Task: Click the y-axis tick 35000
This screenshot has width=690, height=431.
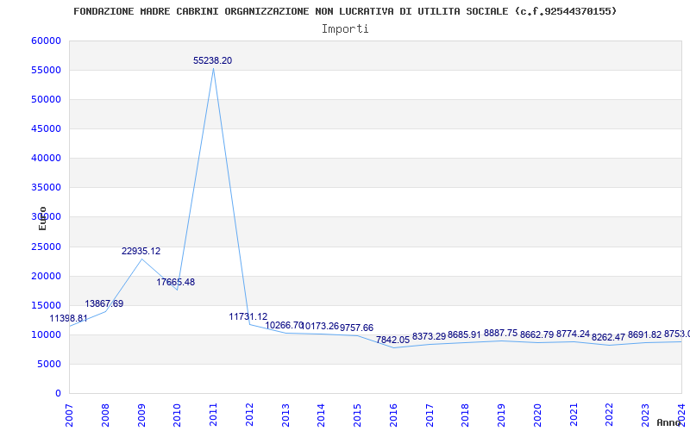Action: [x=47, y=188]
